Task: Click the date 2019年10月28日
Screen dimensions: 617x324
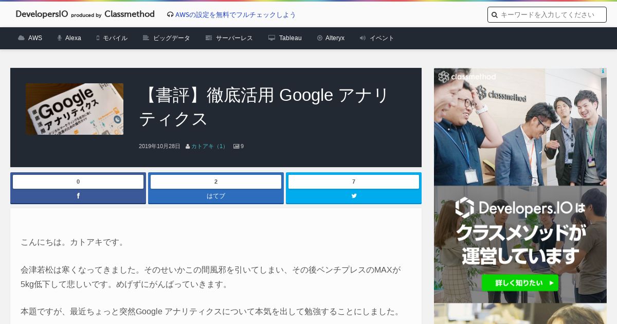Action: click(x=159, y=147)
